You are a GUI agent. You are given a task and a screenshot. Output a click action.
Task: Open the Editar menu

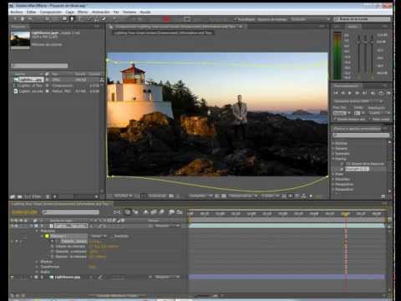(x=32, y=12)
